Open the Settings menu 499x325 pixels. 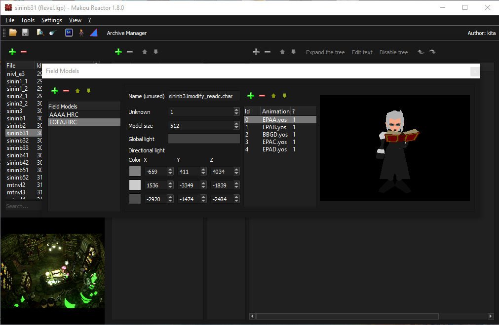(x=51, y=20)
